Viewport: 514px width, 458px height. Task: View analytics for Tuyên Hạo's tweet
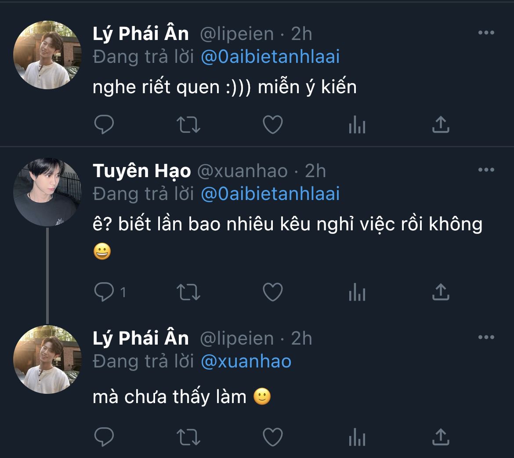(x=357, y=293)
